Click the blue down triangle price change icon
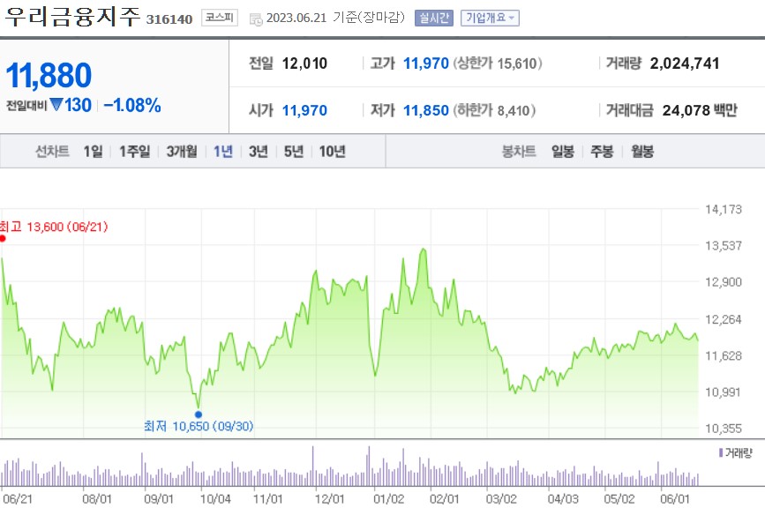Image resolution: width=765 pixels, height=530 pixels. pos(56,104)
